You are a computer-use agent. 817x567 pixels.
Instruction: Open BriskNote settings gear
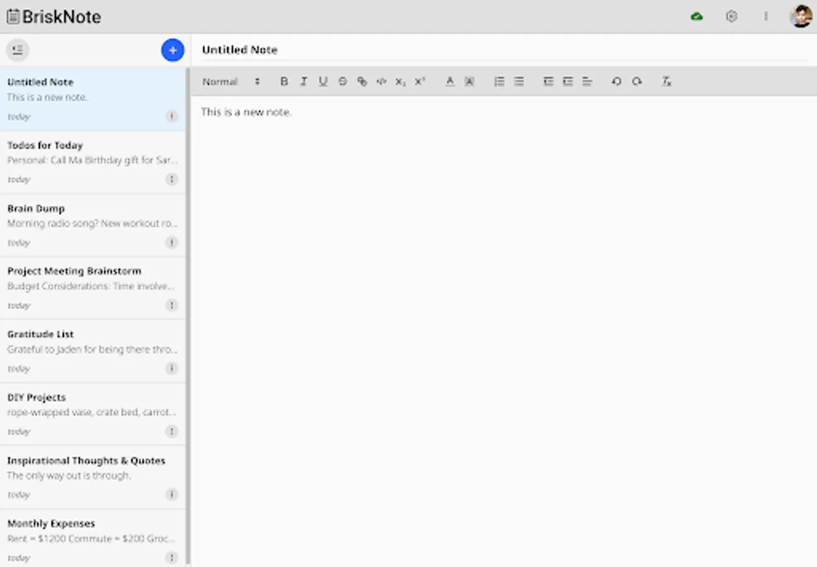click(731, 16)
